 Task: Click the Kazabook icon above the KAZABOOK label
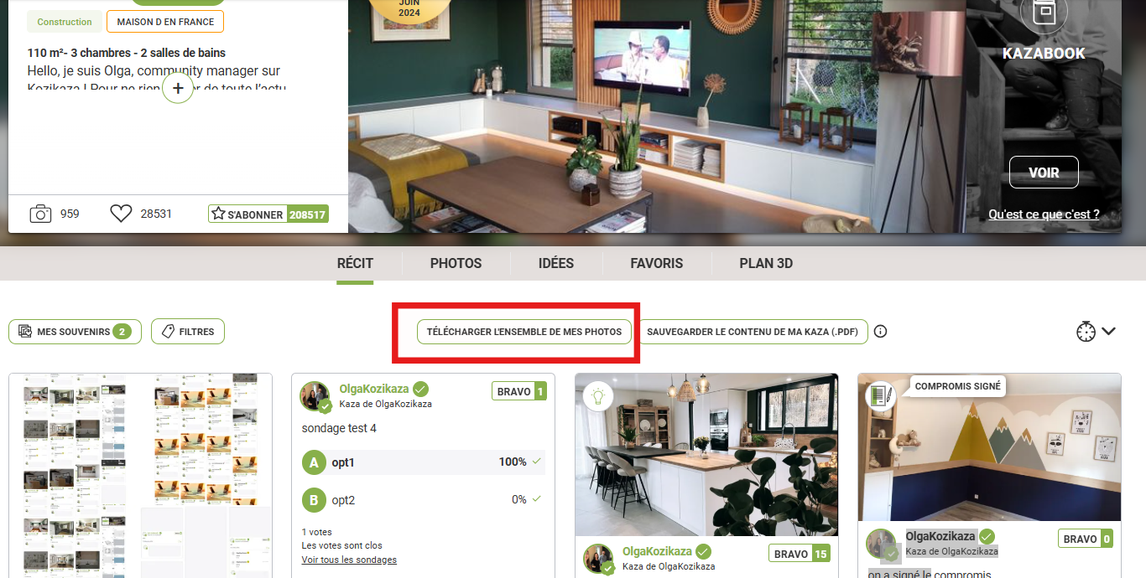pyautogui.click(x=1044, y=13)
